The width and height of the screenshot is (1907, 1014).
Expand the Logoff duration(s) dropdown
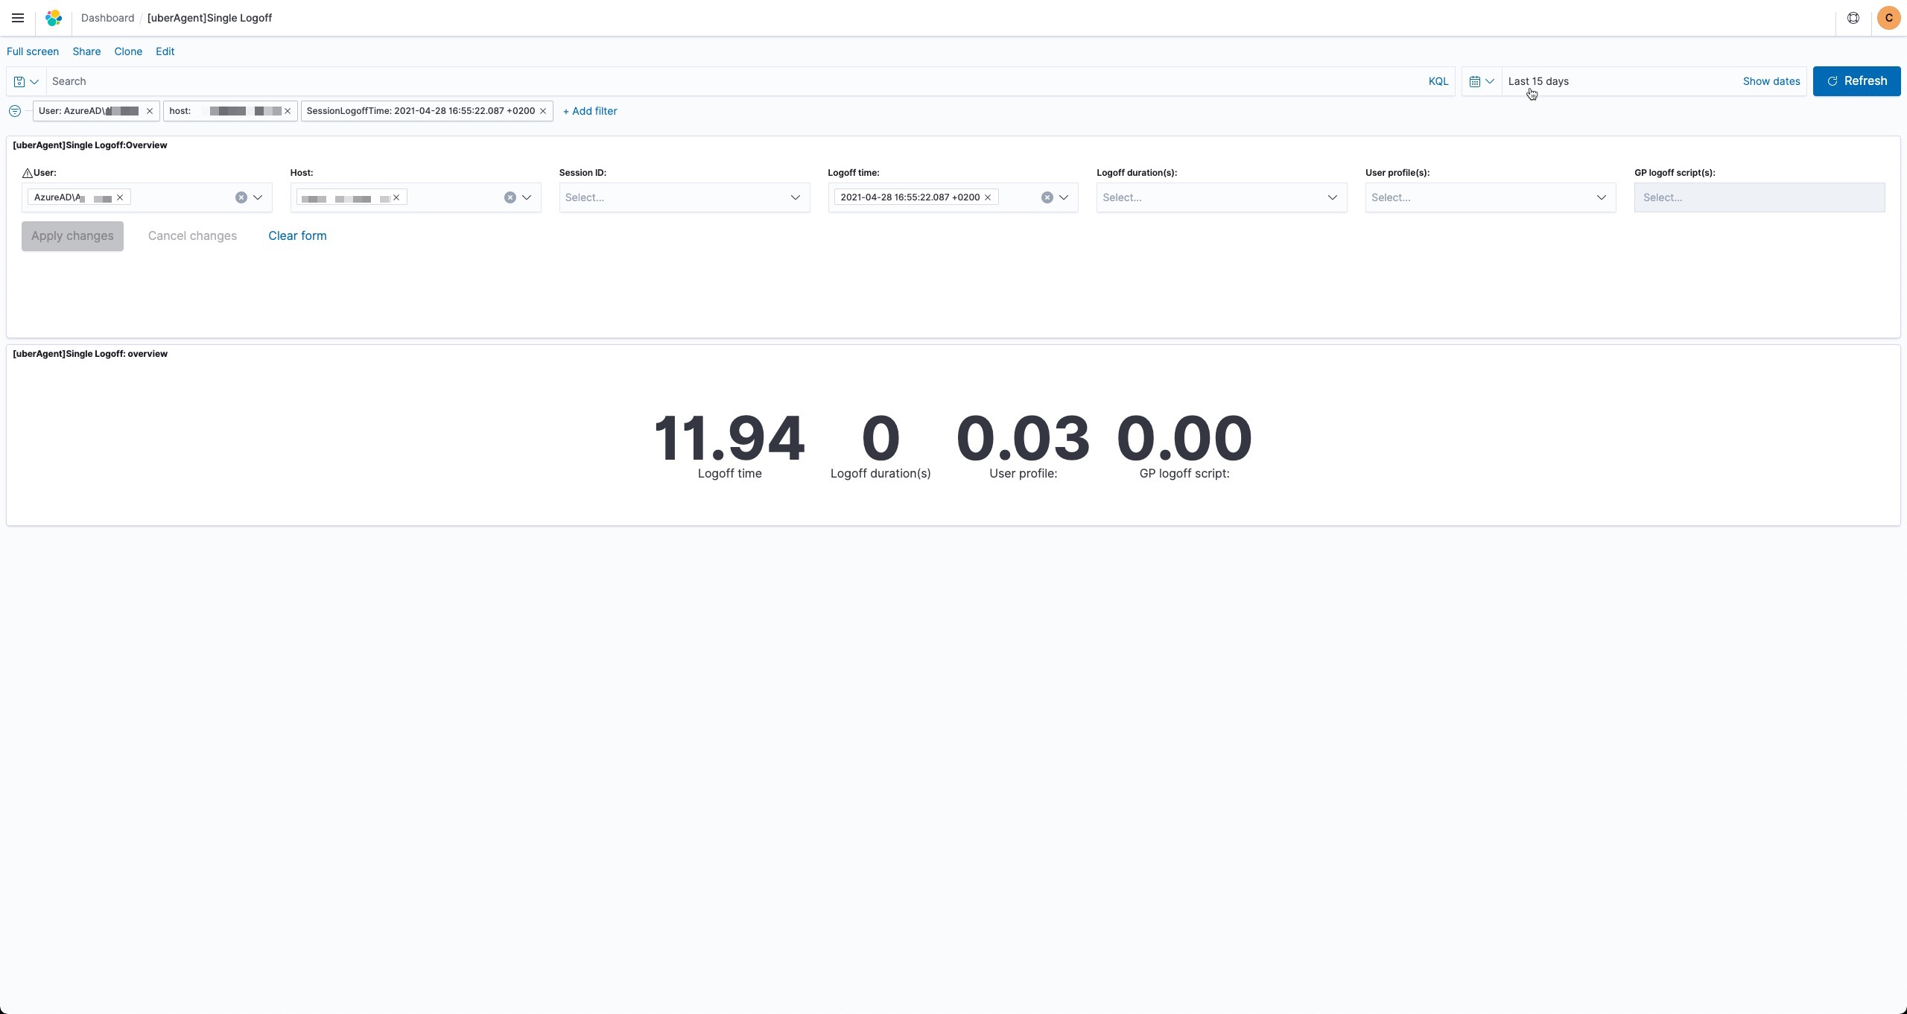[x=1332, y=197]
